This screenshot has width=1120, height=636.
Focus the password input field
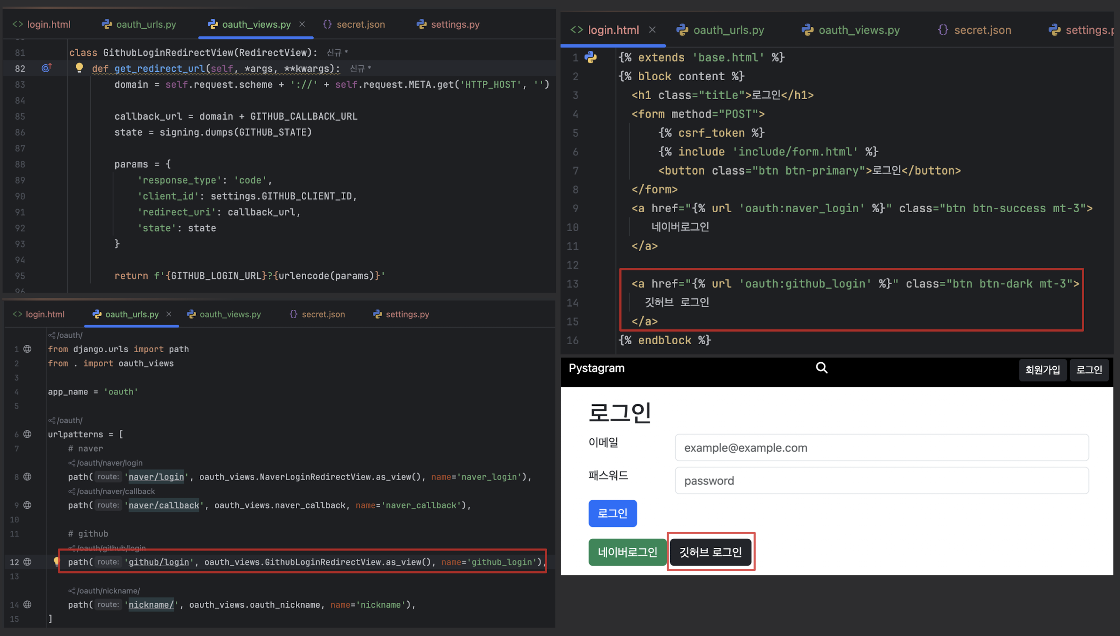(x=881, y=481)
